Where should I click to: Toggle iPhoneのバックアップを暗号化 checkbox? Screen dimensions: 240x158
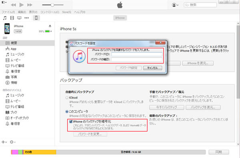point(71,122)
